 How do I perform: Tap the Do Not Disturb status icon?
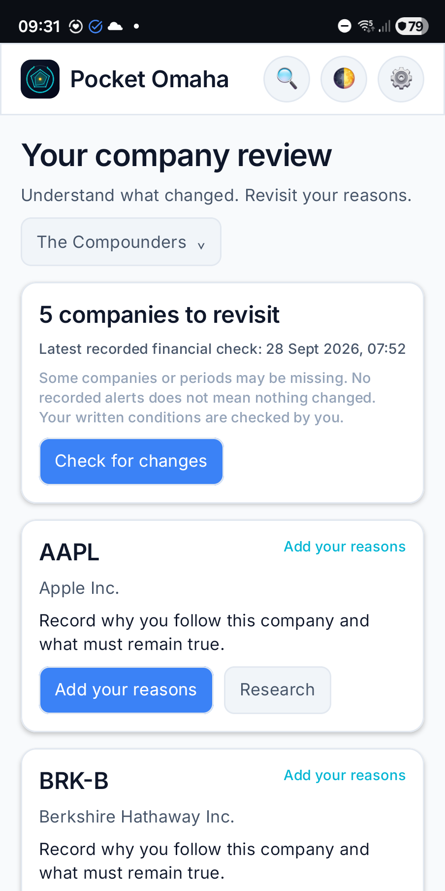click(345, 26)
